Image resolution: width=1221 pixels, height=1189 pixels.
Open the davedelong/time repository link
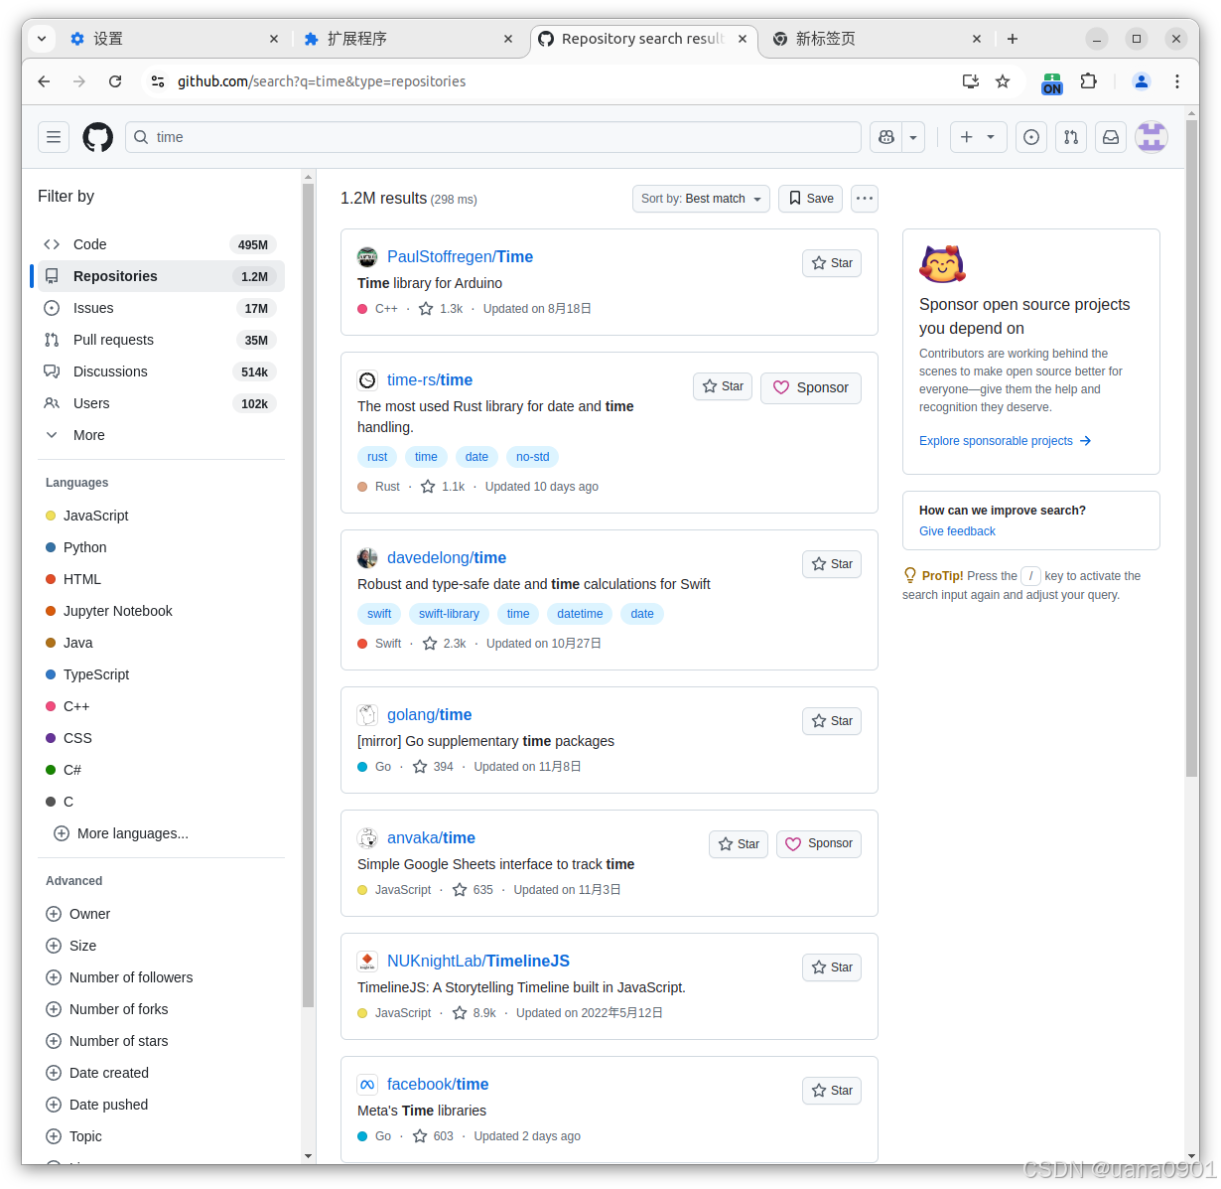(x=447, y=558)
